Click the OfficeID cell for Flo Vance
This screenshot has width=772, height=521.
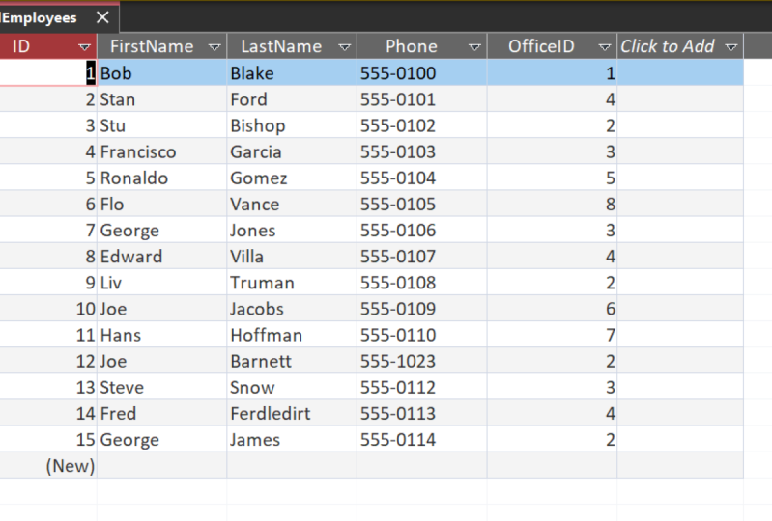tap(553, 205)
